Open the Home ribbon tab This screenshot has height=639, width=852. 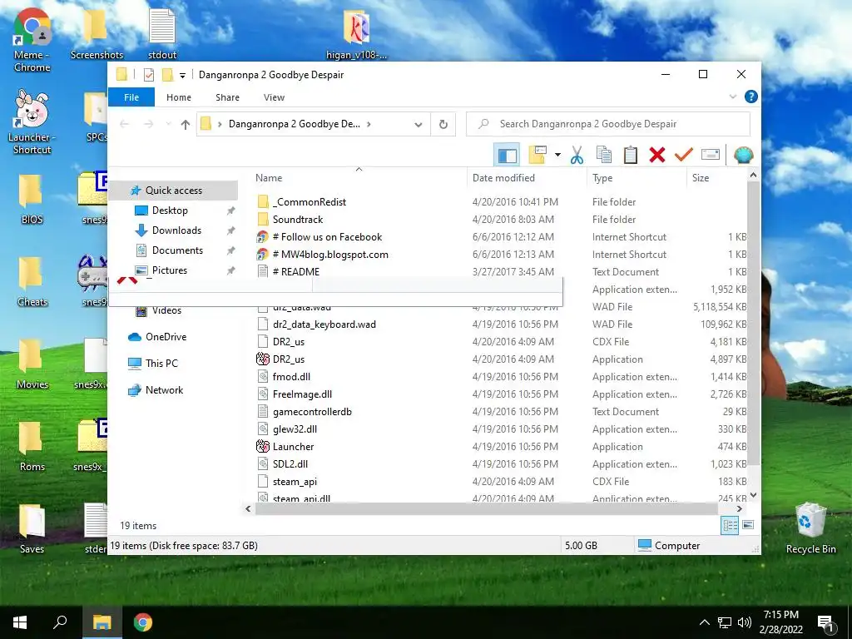click(179, 97)
